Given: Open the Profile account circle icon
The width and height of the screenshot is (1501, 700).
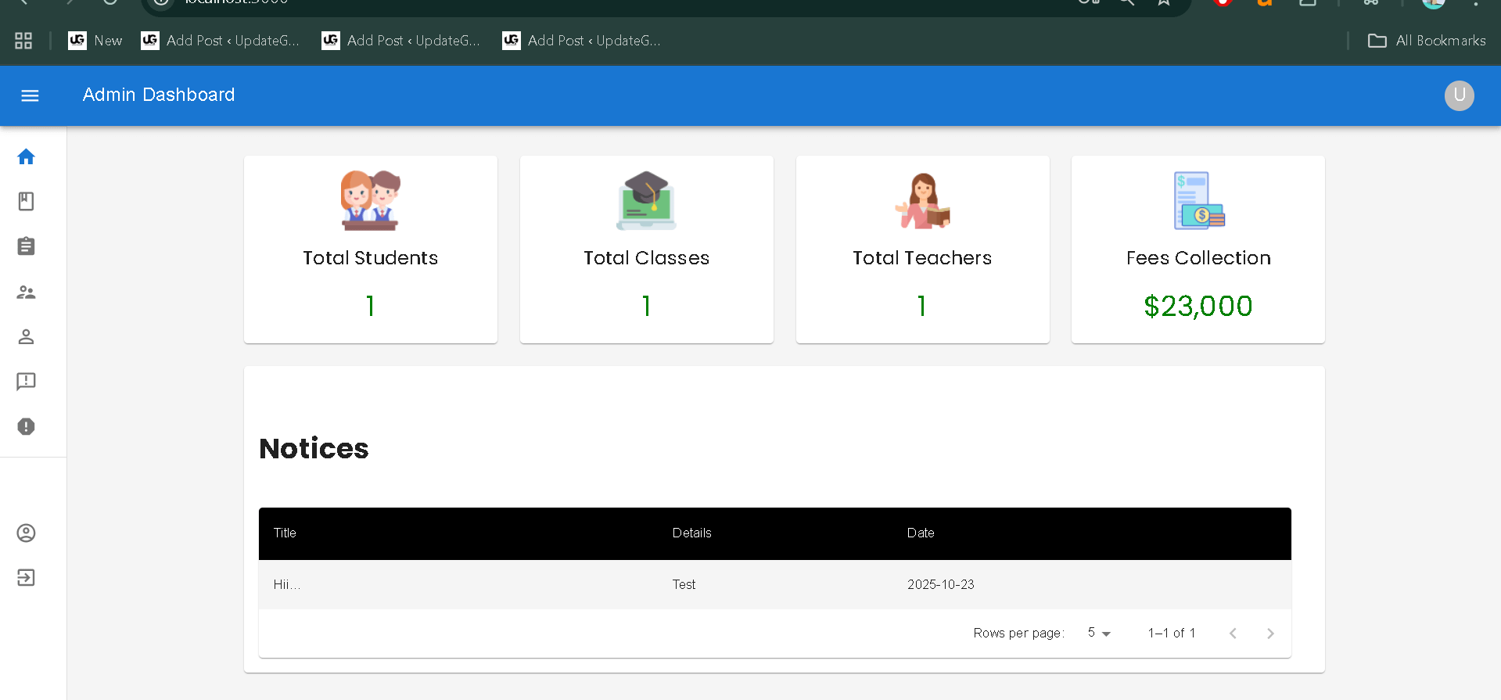Looking at the screenshot, I should 26,533.
